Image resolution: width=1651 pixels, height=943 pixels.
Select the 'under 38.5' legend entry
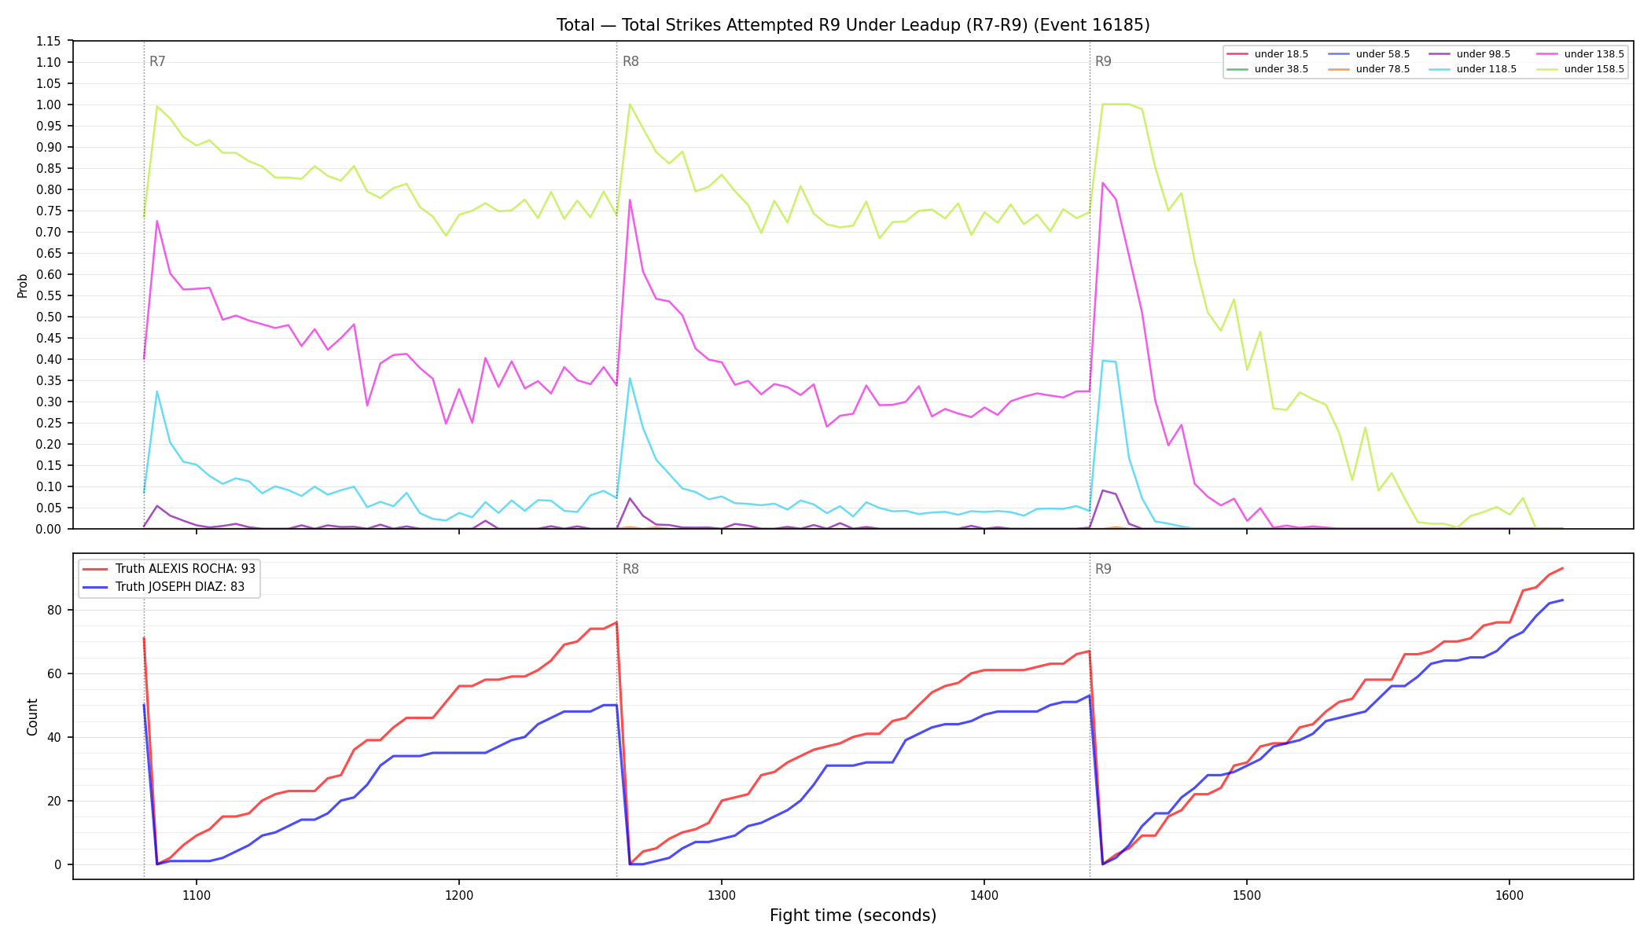1268,69
